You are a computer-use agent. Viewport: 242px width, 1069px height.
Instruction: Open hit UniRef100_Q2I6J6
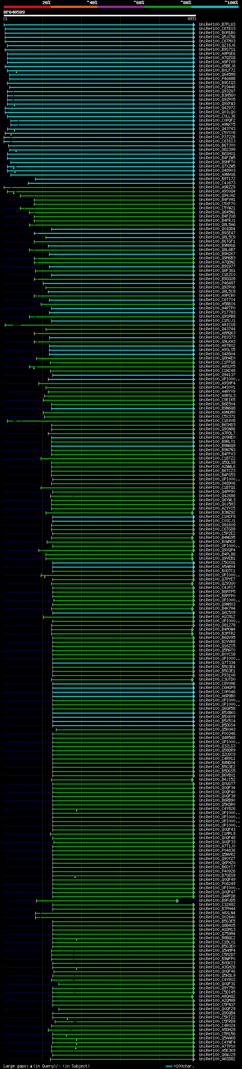tap(217, 45)
